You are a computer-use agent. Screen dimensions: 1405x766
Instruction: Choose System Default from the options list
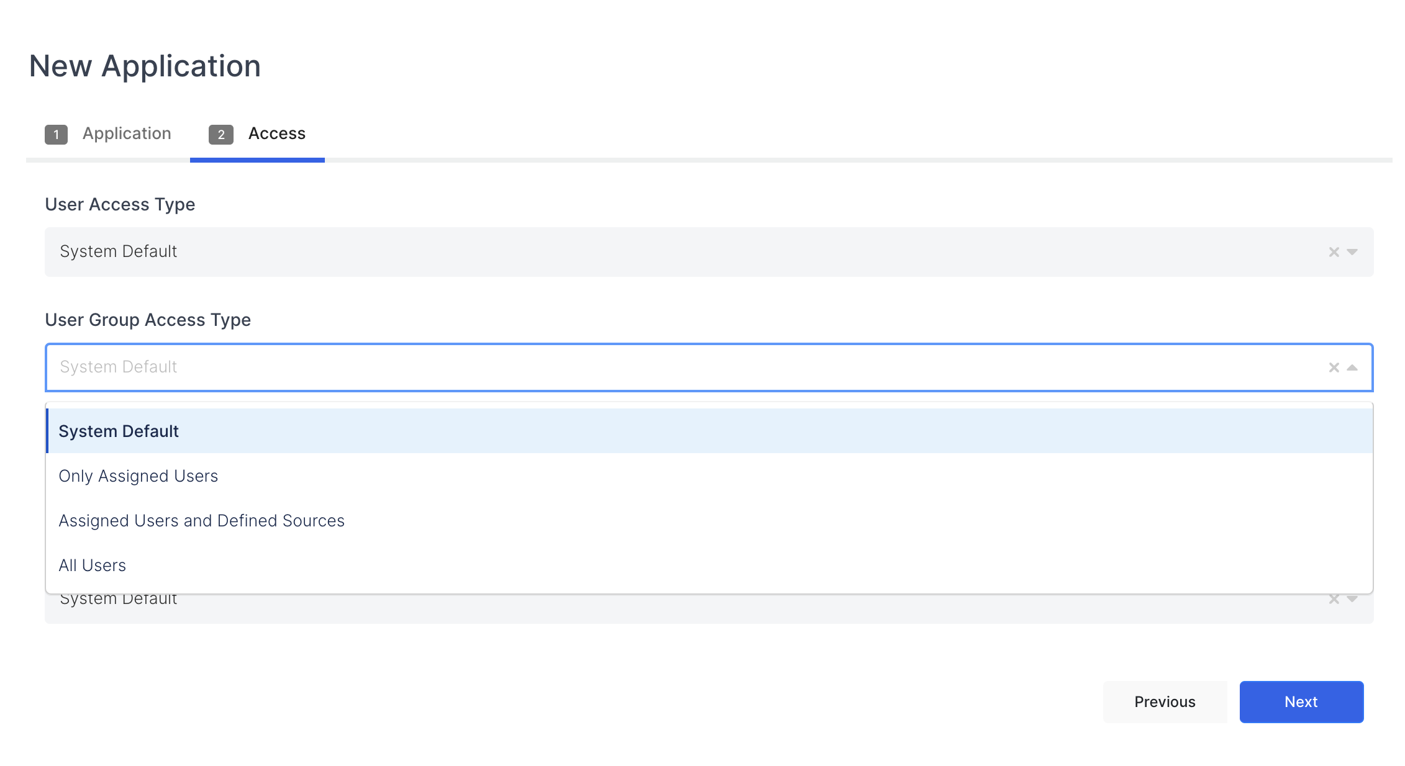[119, 431]
